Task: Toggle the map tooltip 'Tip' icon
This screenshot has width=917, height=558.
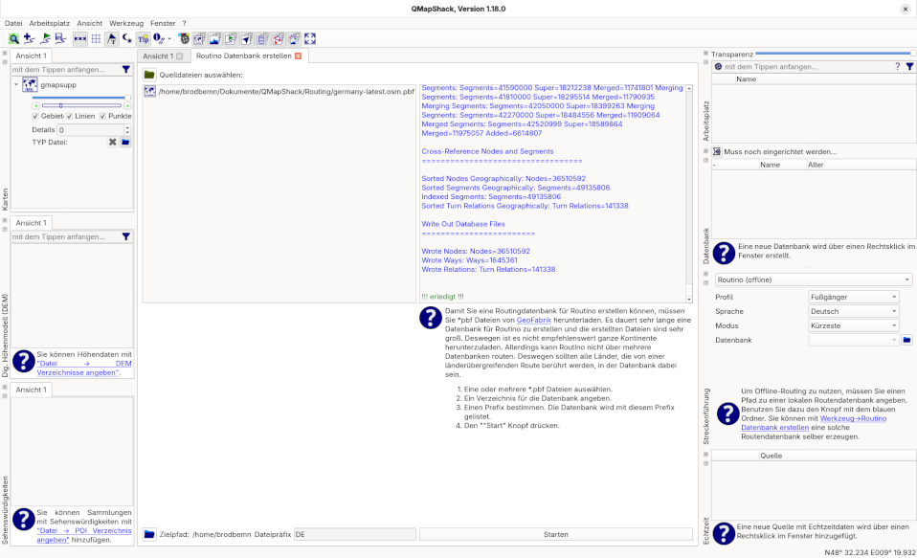Action: [143, 39]
